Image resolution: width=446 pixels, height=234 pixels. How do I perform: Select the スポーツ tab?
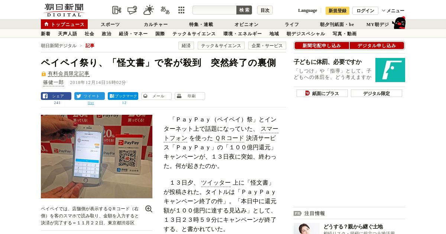click(x=110, y=25)
